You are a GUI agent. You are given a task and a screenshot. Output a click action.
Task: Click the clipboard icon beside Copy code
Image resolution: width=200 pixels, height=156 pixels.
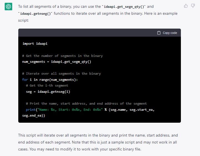click(159, 33)
